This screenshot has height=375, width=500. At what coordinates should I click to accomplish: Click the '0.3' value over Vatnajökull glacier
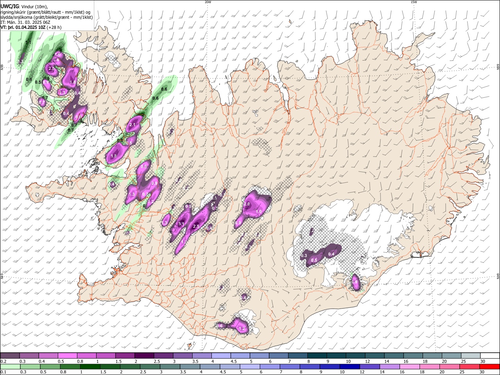304,255
